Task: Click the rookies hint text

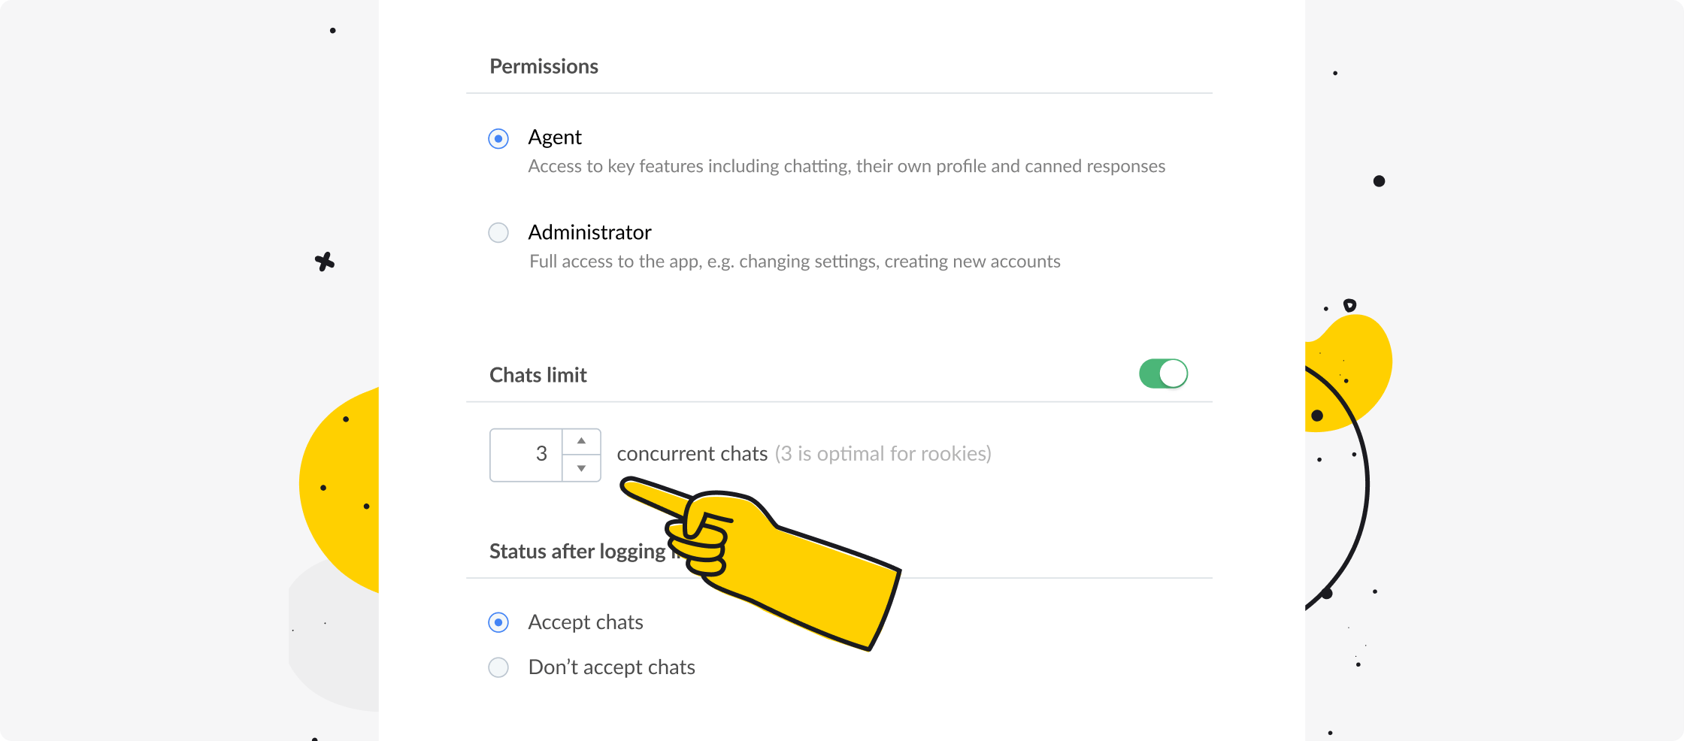Action: (x=884, y=454)
